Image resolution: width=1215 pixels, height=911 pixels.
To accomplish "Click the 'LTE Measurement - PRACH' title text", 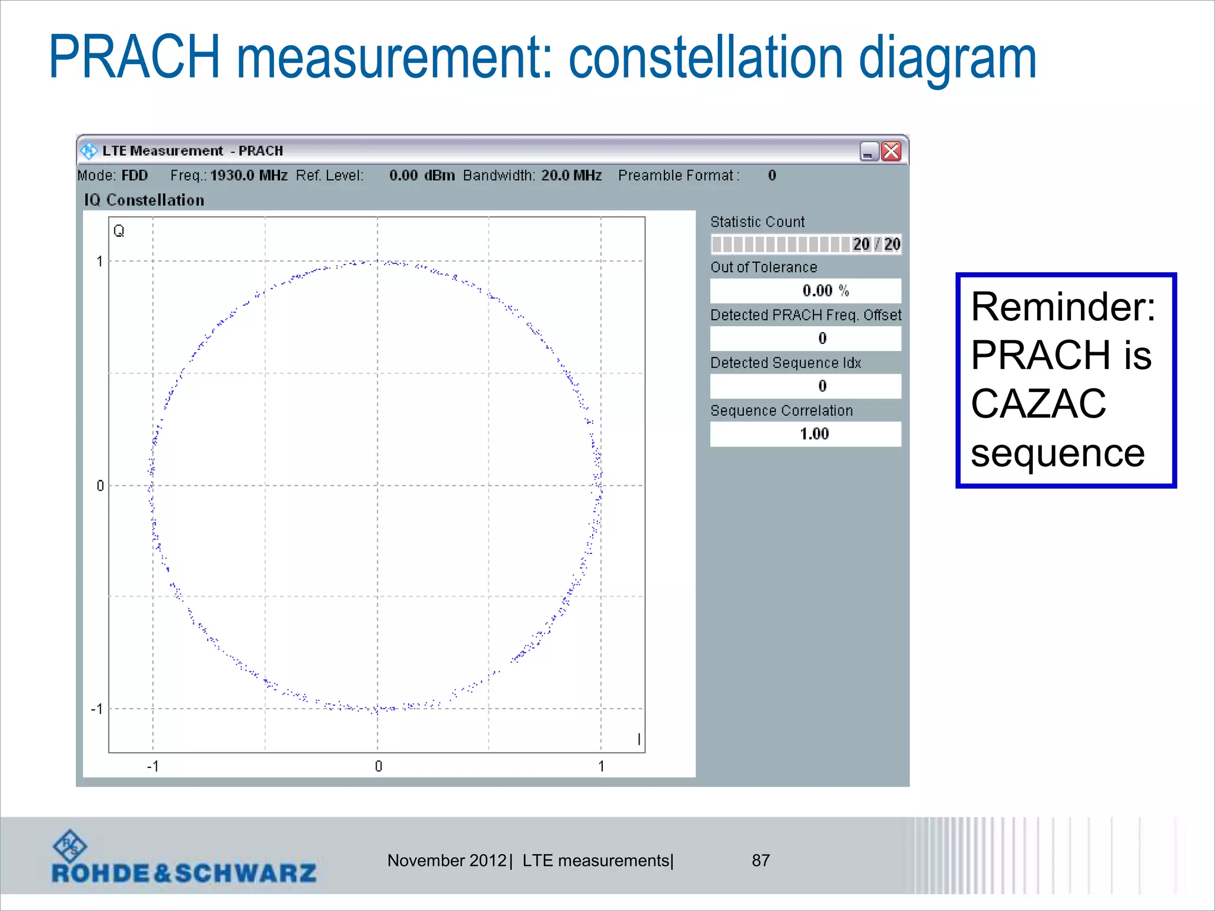I will (193, 151).
